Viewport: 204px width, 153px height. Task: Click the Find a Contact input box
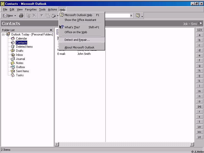(x=117, y=16)
